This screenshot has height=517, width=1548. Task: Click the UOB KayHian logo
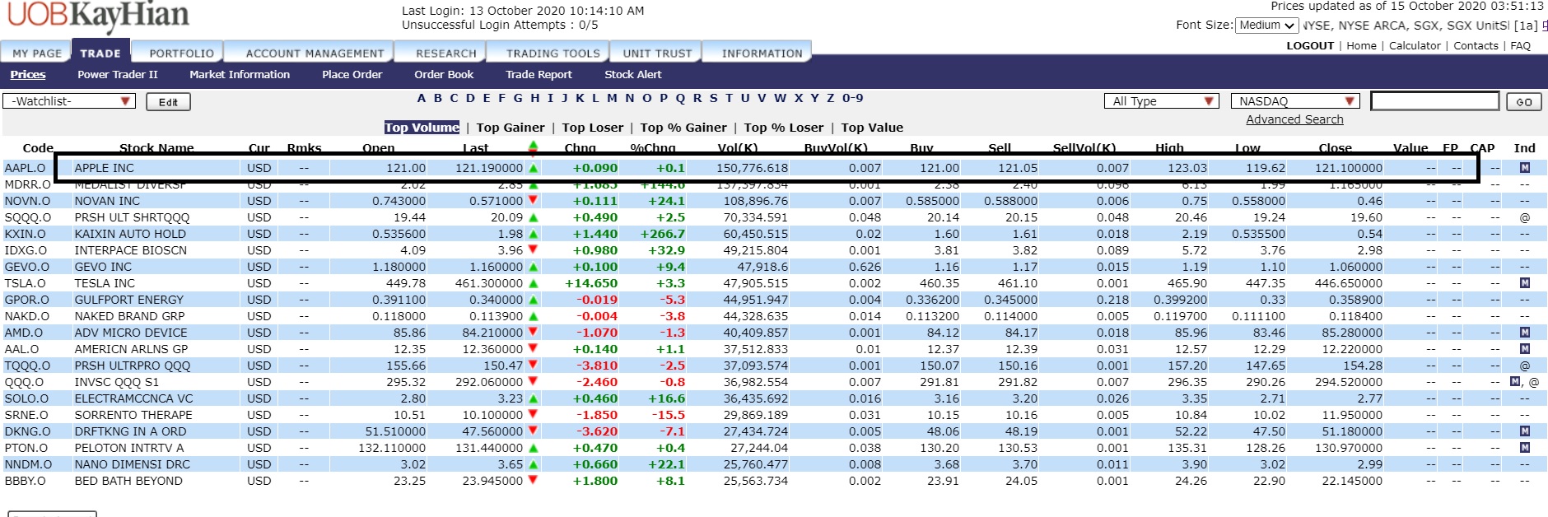click(98, 16)
